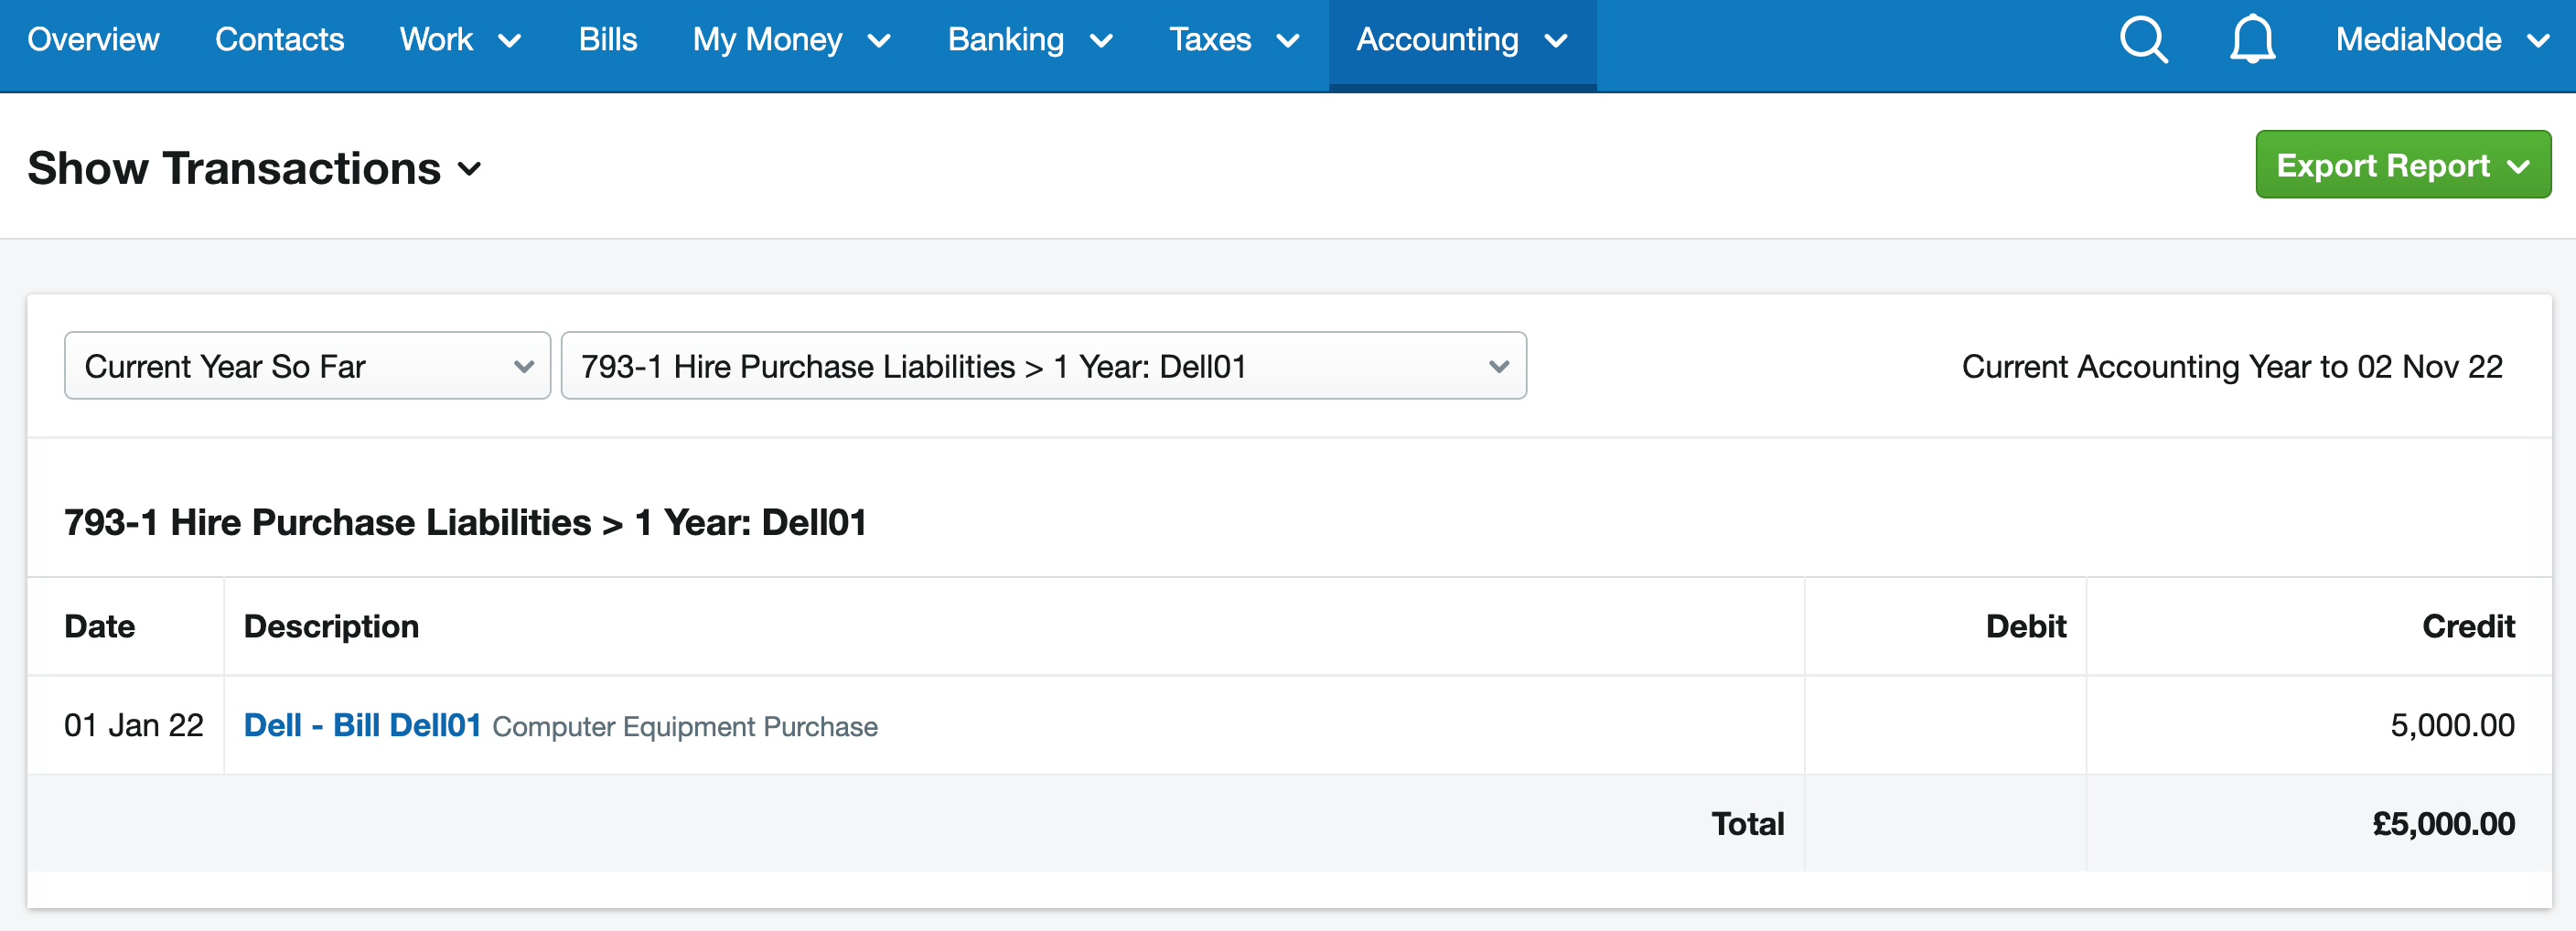Expand the Show Transactions report selector
This screenshot has height=931, width=2576.
(x=469, y=170)
